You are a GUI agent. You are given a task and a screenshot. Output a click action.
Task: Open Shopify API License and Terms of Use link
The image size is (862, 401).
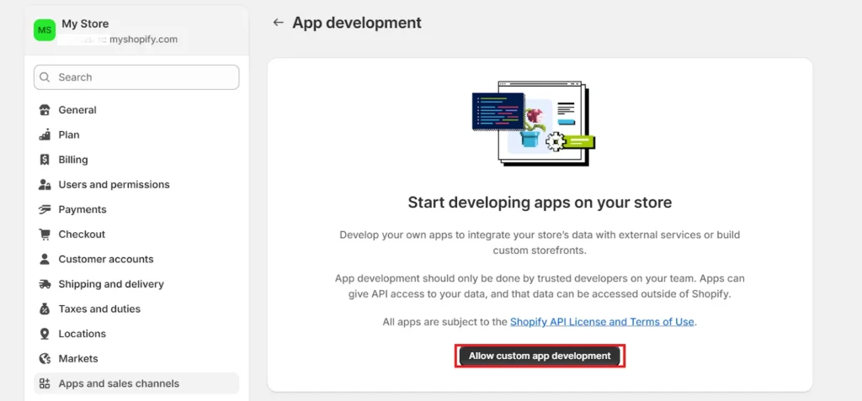(603, 322)
